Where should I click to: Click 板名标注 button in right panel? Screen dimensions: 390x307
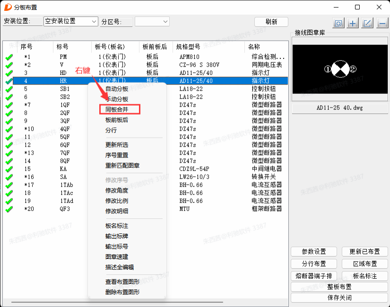pyautogui.click(x=365, y=276)
